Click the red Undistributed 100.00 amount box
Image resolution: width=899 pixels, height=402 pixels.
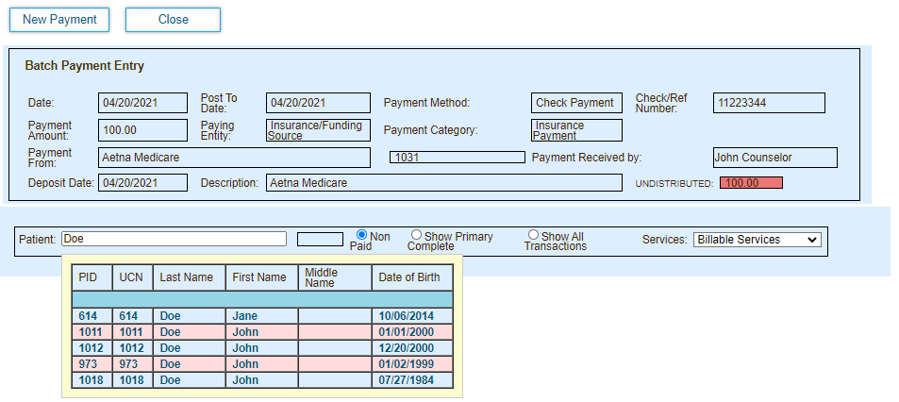coord(750,183)
